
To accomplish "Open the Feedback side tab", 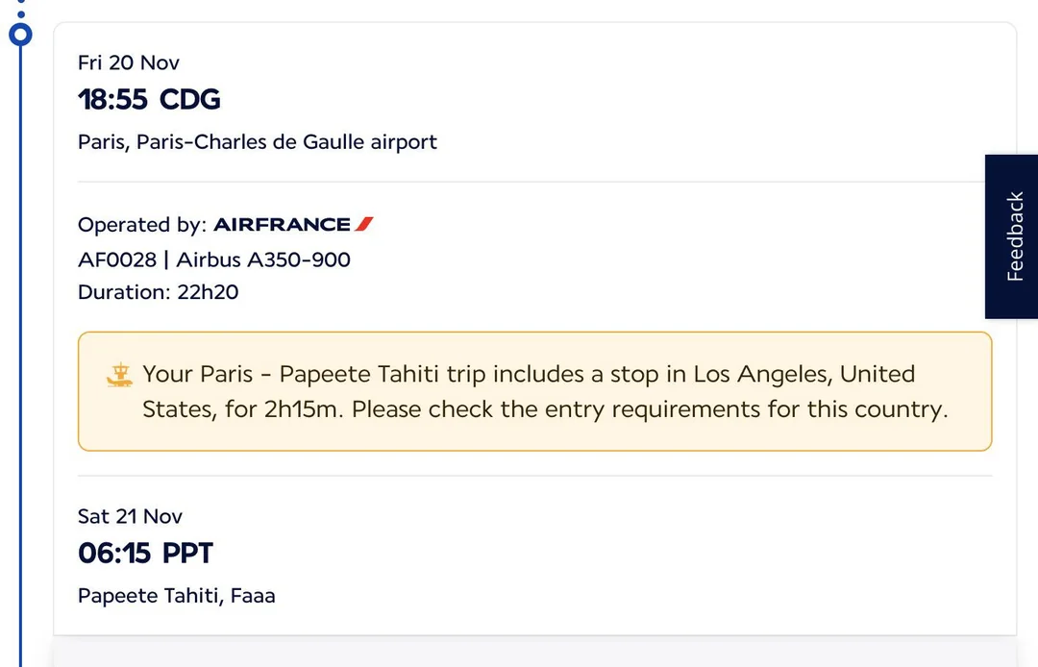I will [x=1013, y=236].
